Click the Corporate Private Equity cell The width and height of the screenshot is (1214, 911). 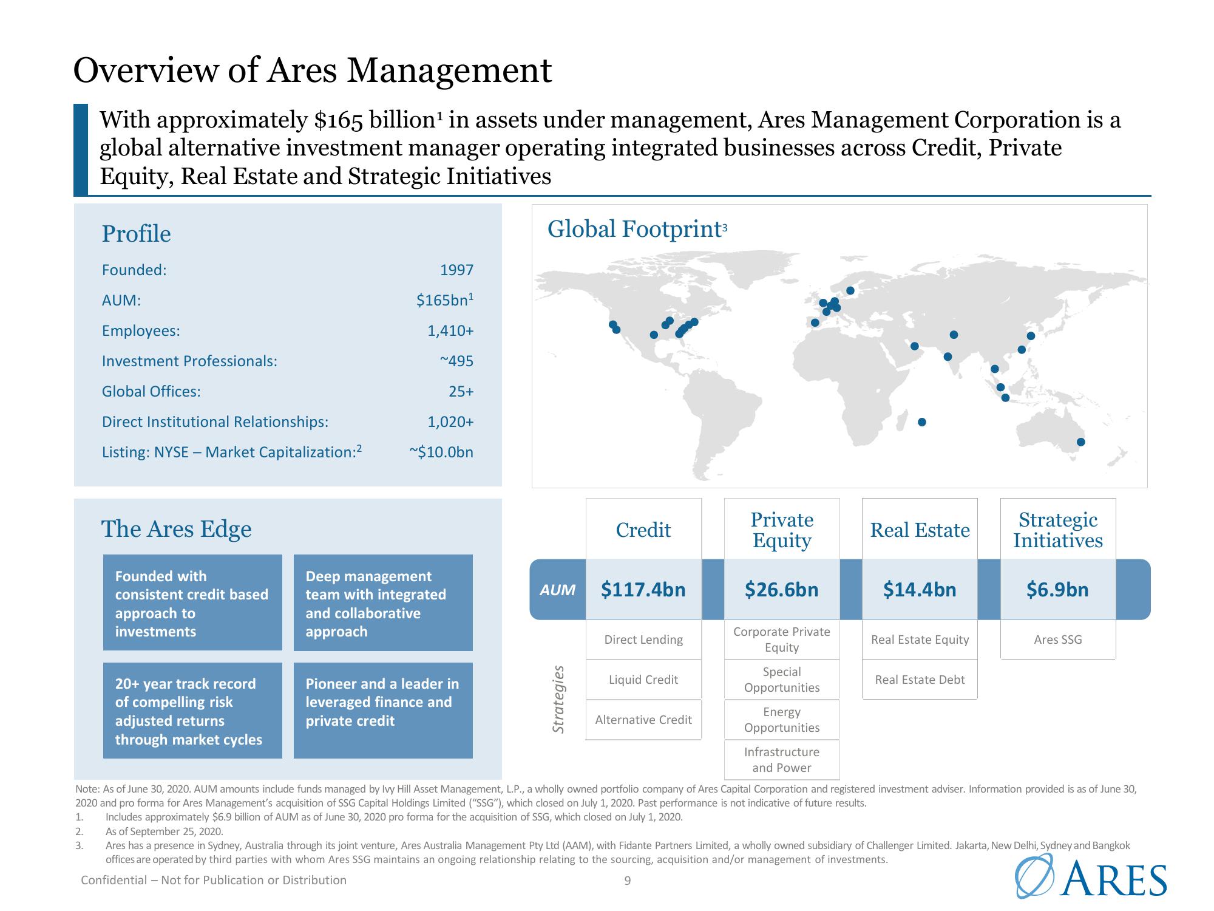tap(782, 640)
